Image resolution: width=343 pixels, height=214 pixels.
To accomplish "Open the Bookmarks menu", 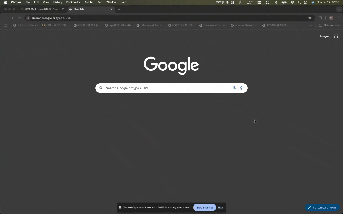I will pyautogui.click(x=73, y=2).
